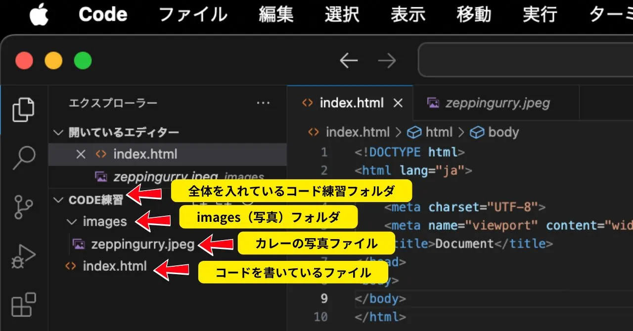Open the ファイル menu
Screen dimensions: 633x331
coord(193,15)
